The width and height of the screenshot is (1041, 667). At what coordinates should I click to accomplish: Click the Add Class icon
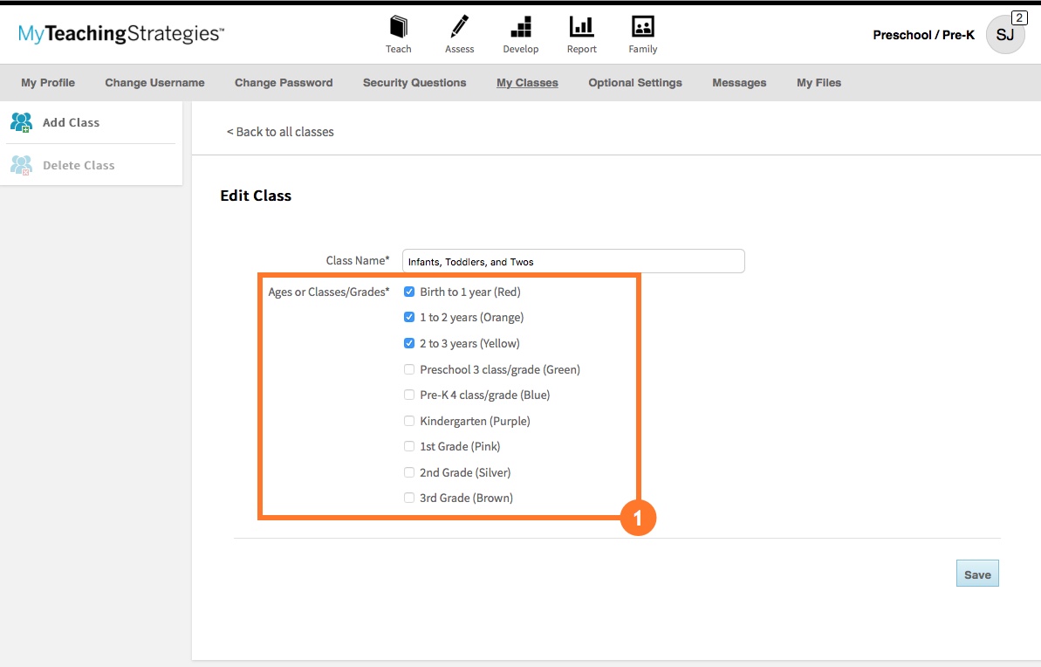22,122
